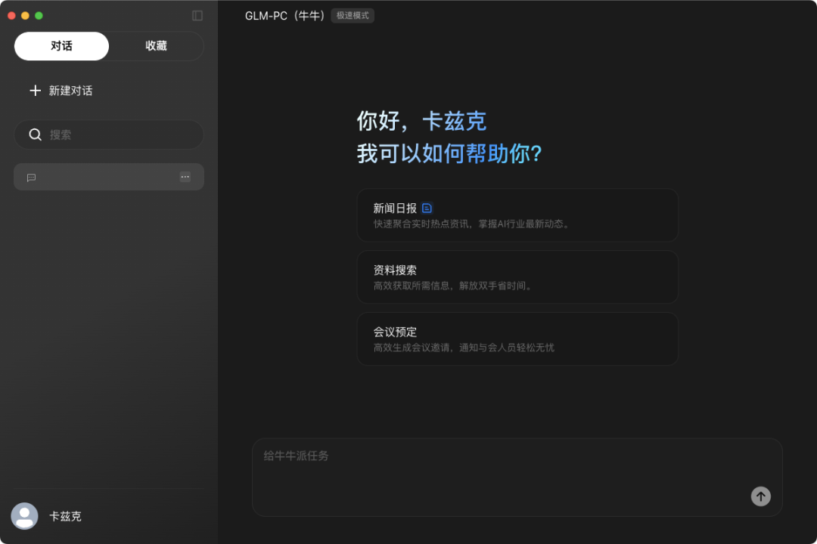Switch to the 收藏 tab
The width and height of the screenshot is (817, 544).
[x=155, y=46]
